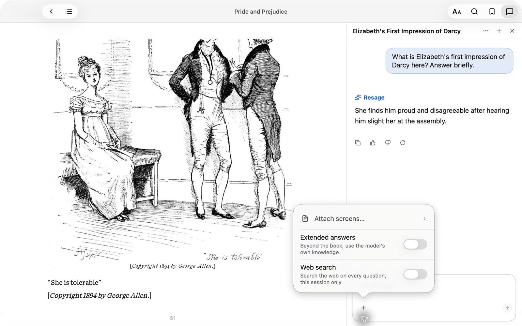The height and width of the screenshot is (326, 522).
Task: Go back with the left chevron button
Action: (51, 11)
